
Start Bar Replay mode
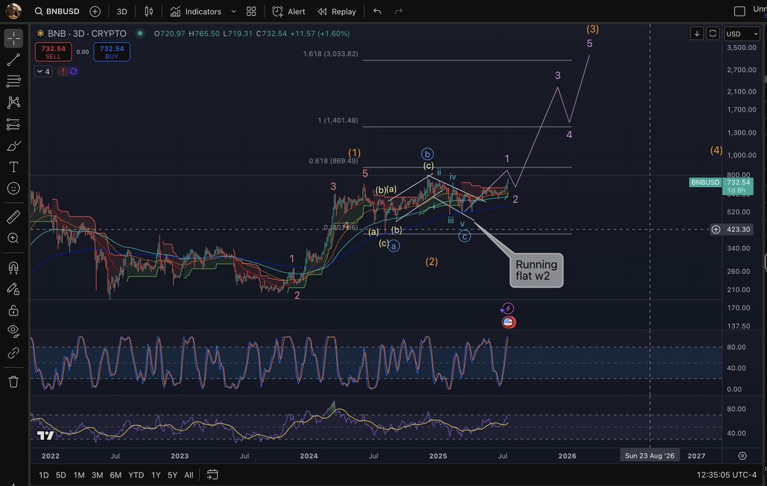337,11
